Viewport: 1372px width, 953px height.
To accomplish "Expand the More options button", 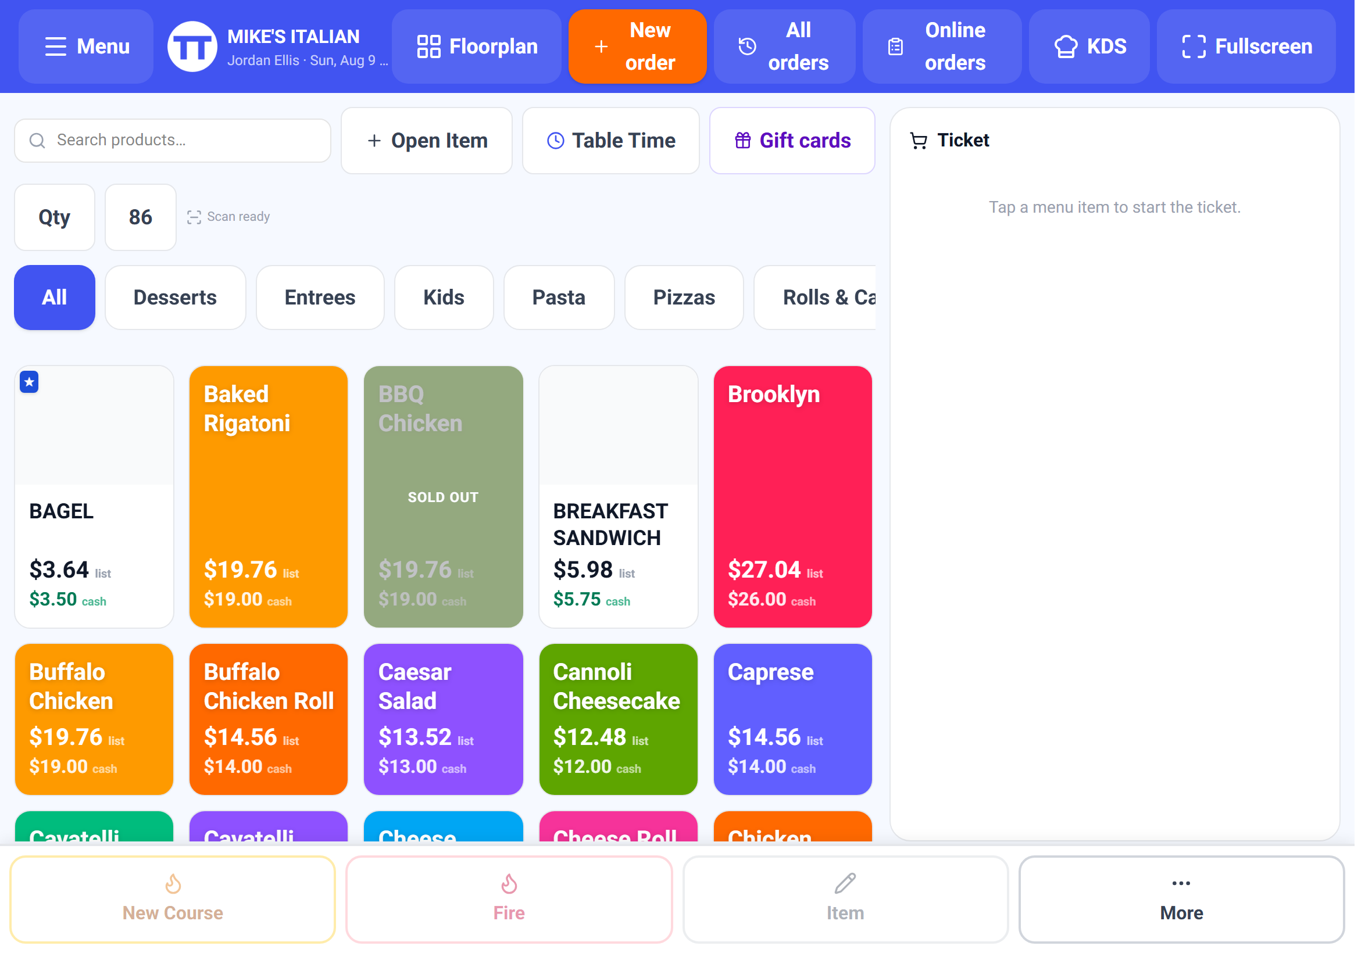I will tap(1181, 900).
